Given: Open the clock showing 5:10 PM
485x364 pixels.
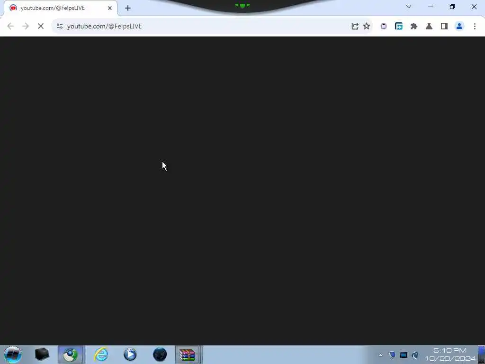Looking at the screenshot, I should point(450,355).
